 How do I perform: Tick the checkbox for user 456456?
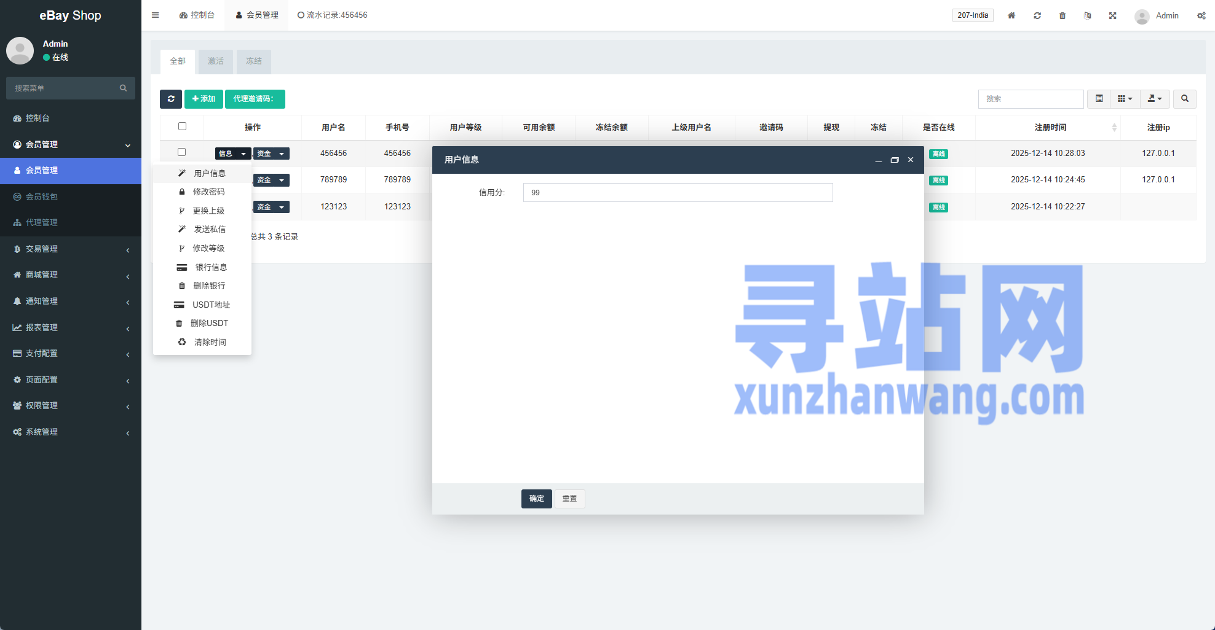(x=181, y=152)
